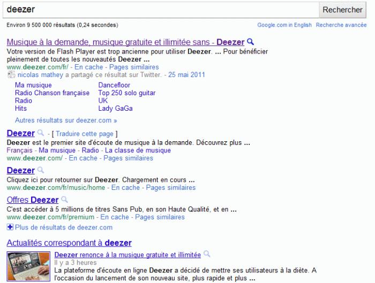Screen dimensions: 375x283
Task: Open the Lady GaGa sitelink
Action: [x=115, y=108]
